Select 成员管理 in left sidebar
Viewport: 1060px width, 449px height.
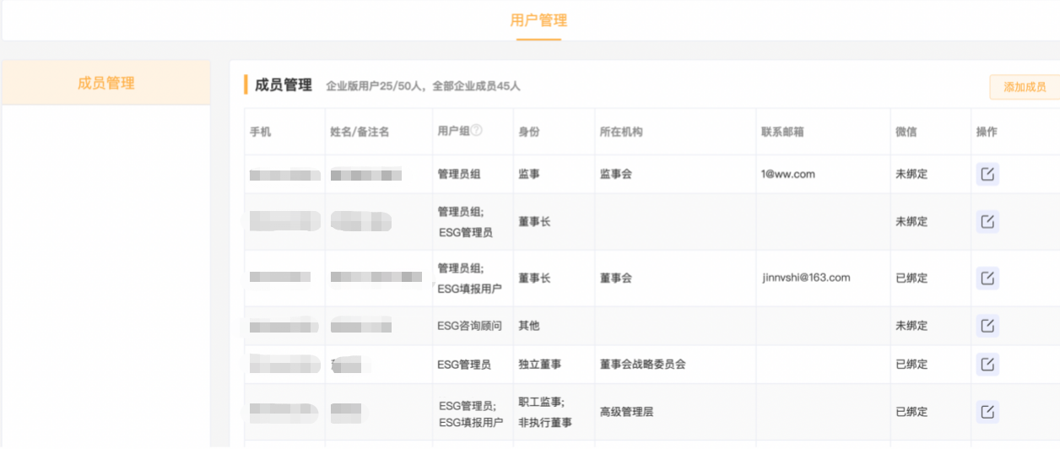106,83
